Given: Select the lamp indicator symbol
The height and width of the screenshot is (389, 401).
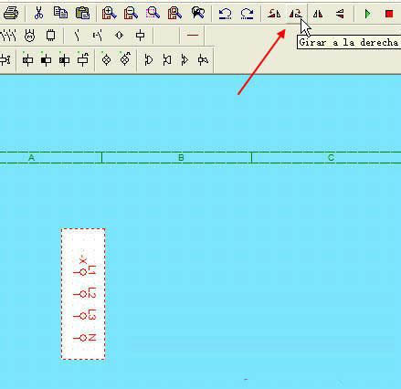Looking at the screenshot, I should 106,59.
